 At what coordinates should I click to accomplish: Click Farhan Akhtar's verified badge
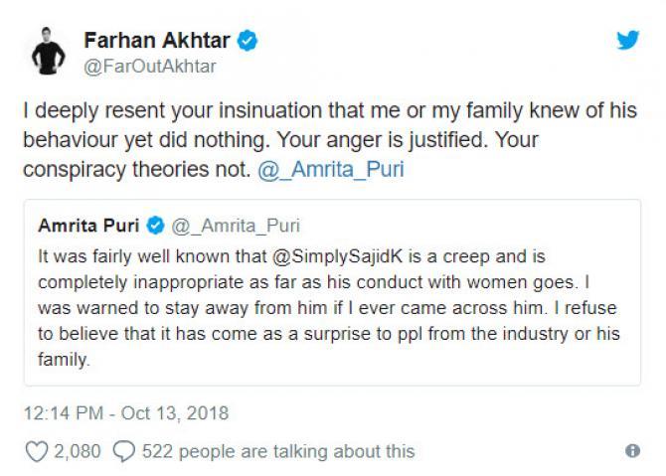[248, 41]
